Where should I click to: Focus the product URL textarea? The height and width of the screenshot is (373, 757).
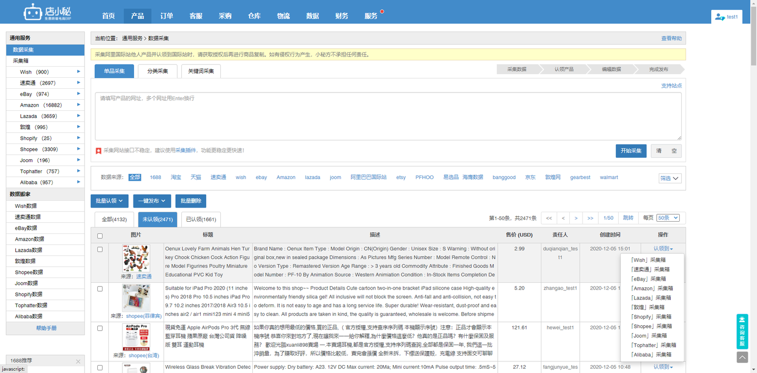388,116
